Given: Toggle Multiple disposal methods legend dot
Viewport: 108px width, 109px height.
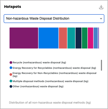Looking at the screenshot, I should (x=11, y=81).
